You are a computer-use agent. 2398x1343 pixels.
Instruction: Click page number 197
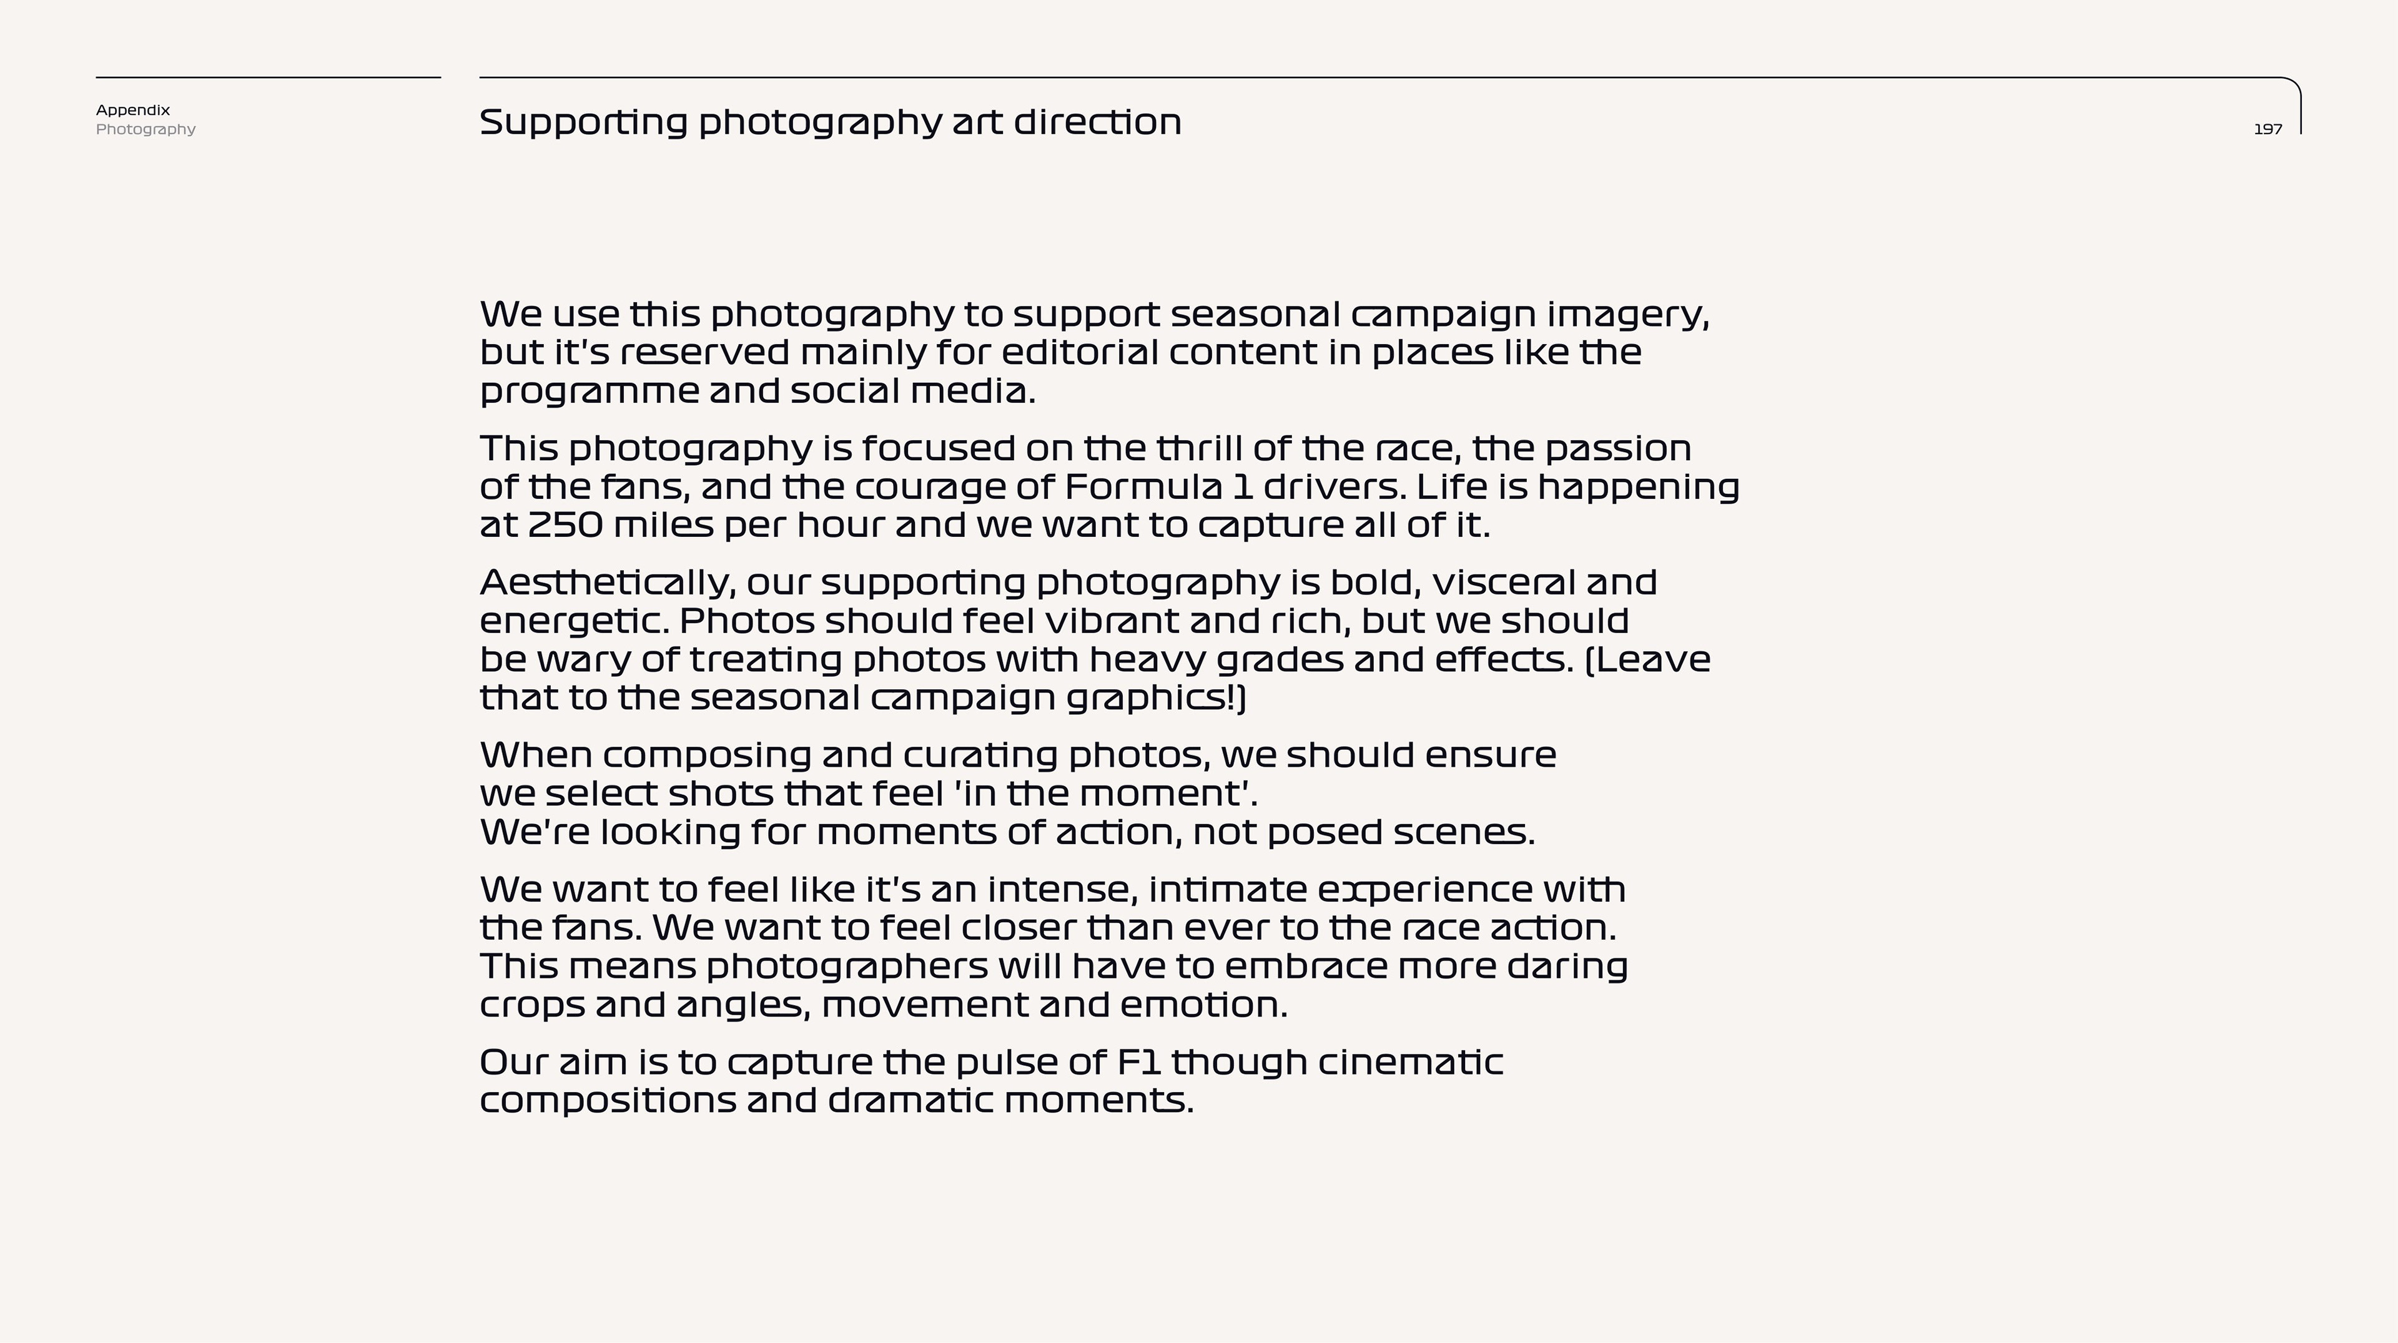coord(2267,129)
